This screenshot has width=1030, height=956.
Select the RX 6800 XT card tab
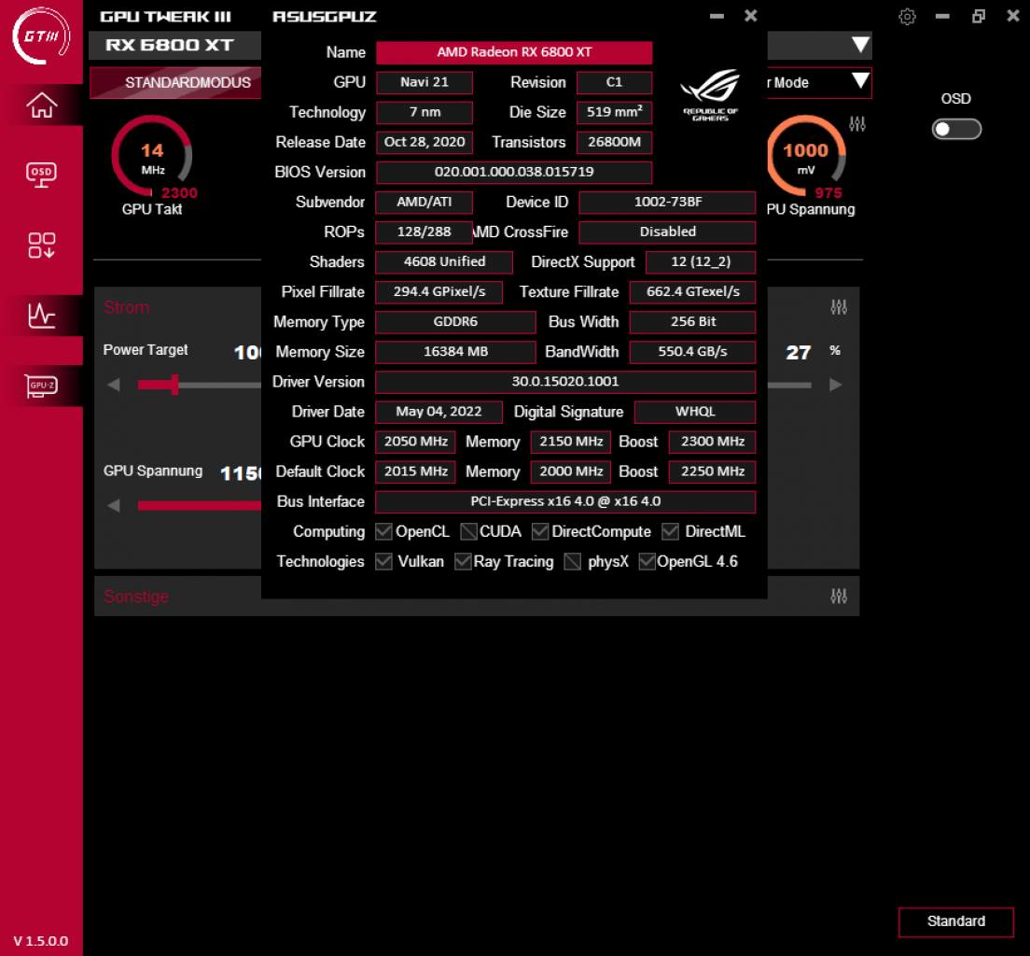coord(175,46)
